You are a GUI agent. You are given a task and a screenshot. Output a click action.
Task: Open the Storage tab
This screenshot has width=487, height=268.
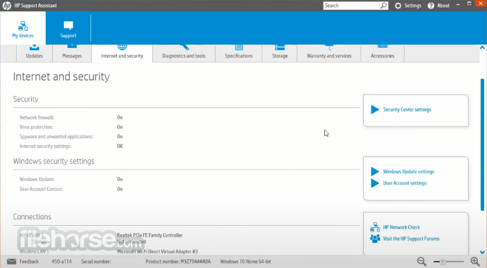[280, 53]
